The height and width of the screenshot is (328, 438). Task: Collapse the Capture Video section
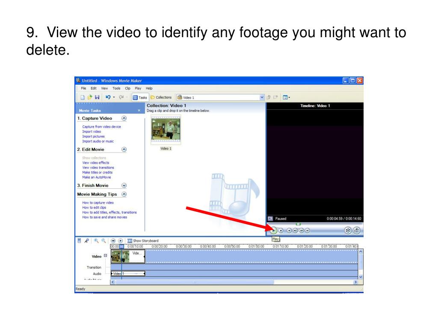(x=124, y=118)
